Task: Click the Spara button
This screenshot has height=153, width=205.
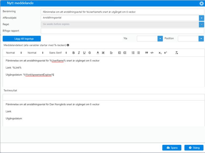Action: tap(172, 148)
